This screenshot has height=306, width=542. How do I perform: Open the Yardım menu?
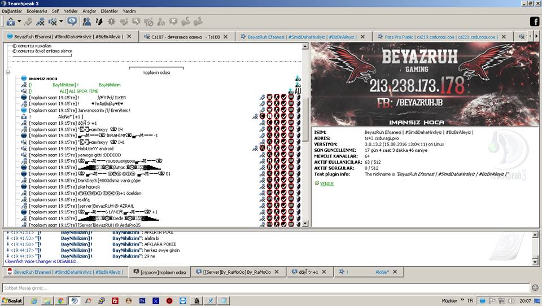coord(129,11)
